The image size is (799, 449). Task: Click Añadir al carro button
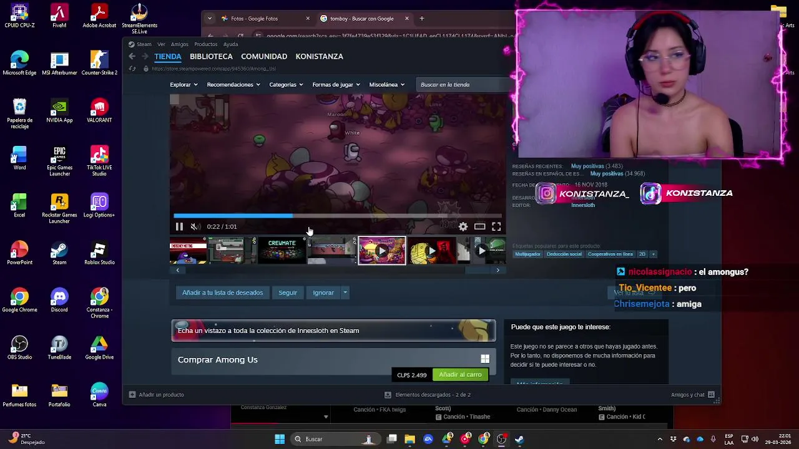(460, 375)
